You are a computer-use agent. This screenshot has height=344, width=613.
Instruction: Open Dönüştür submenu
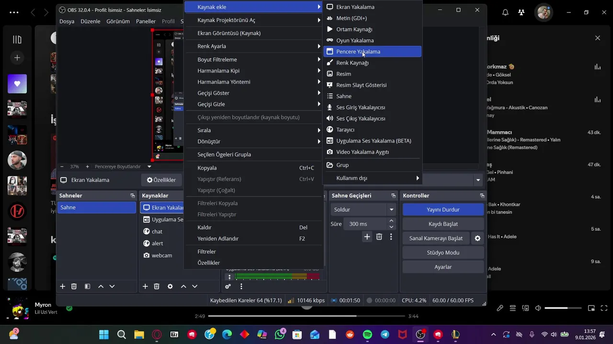coord(254,141)
